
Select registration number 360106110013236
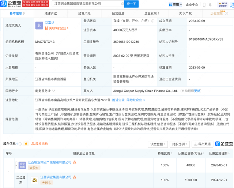[126, 42]
